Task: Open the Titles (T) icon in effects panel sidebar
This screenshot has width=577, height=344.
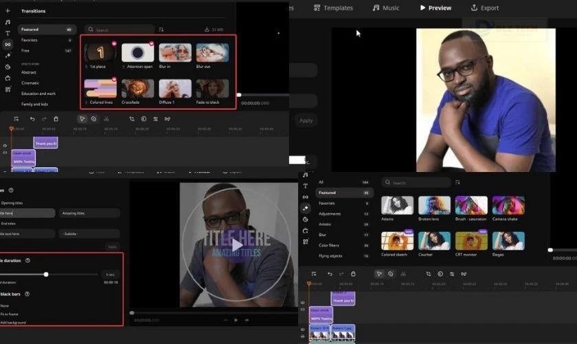Action: coord(306,186)
